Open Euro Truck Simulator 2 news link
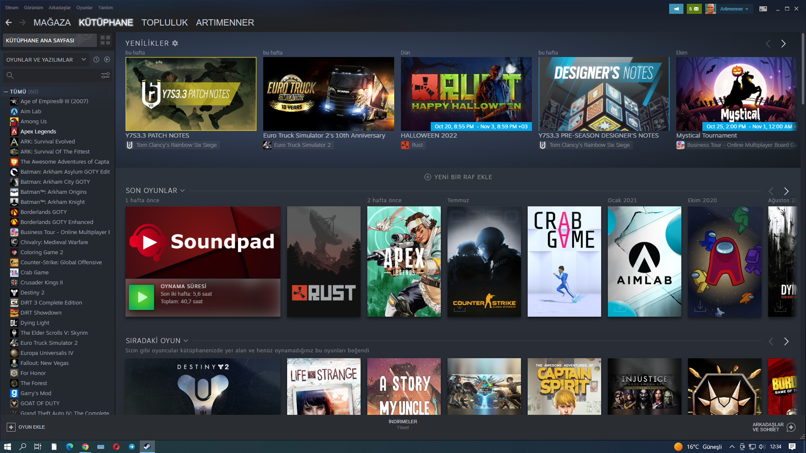This screenshot has height=453, width=806. (298, 145)
